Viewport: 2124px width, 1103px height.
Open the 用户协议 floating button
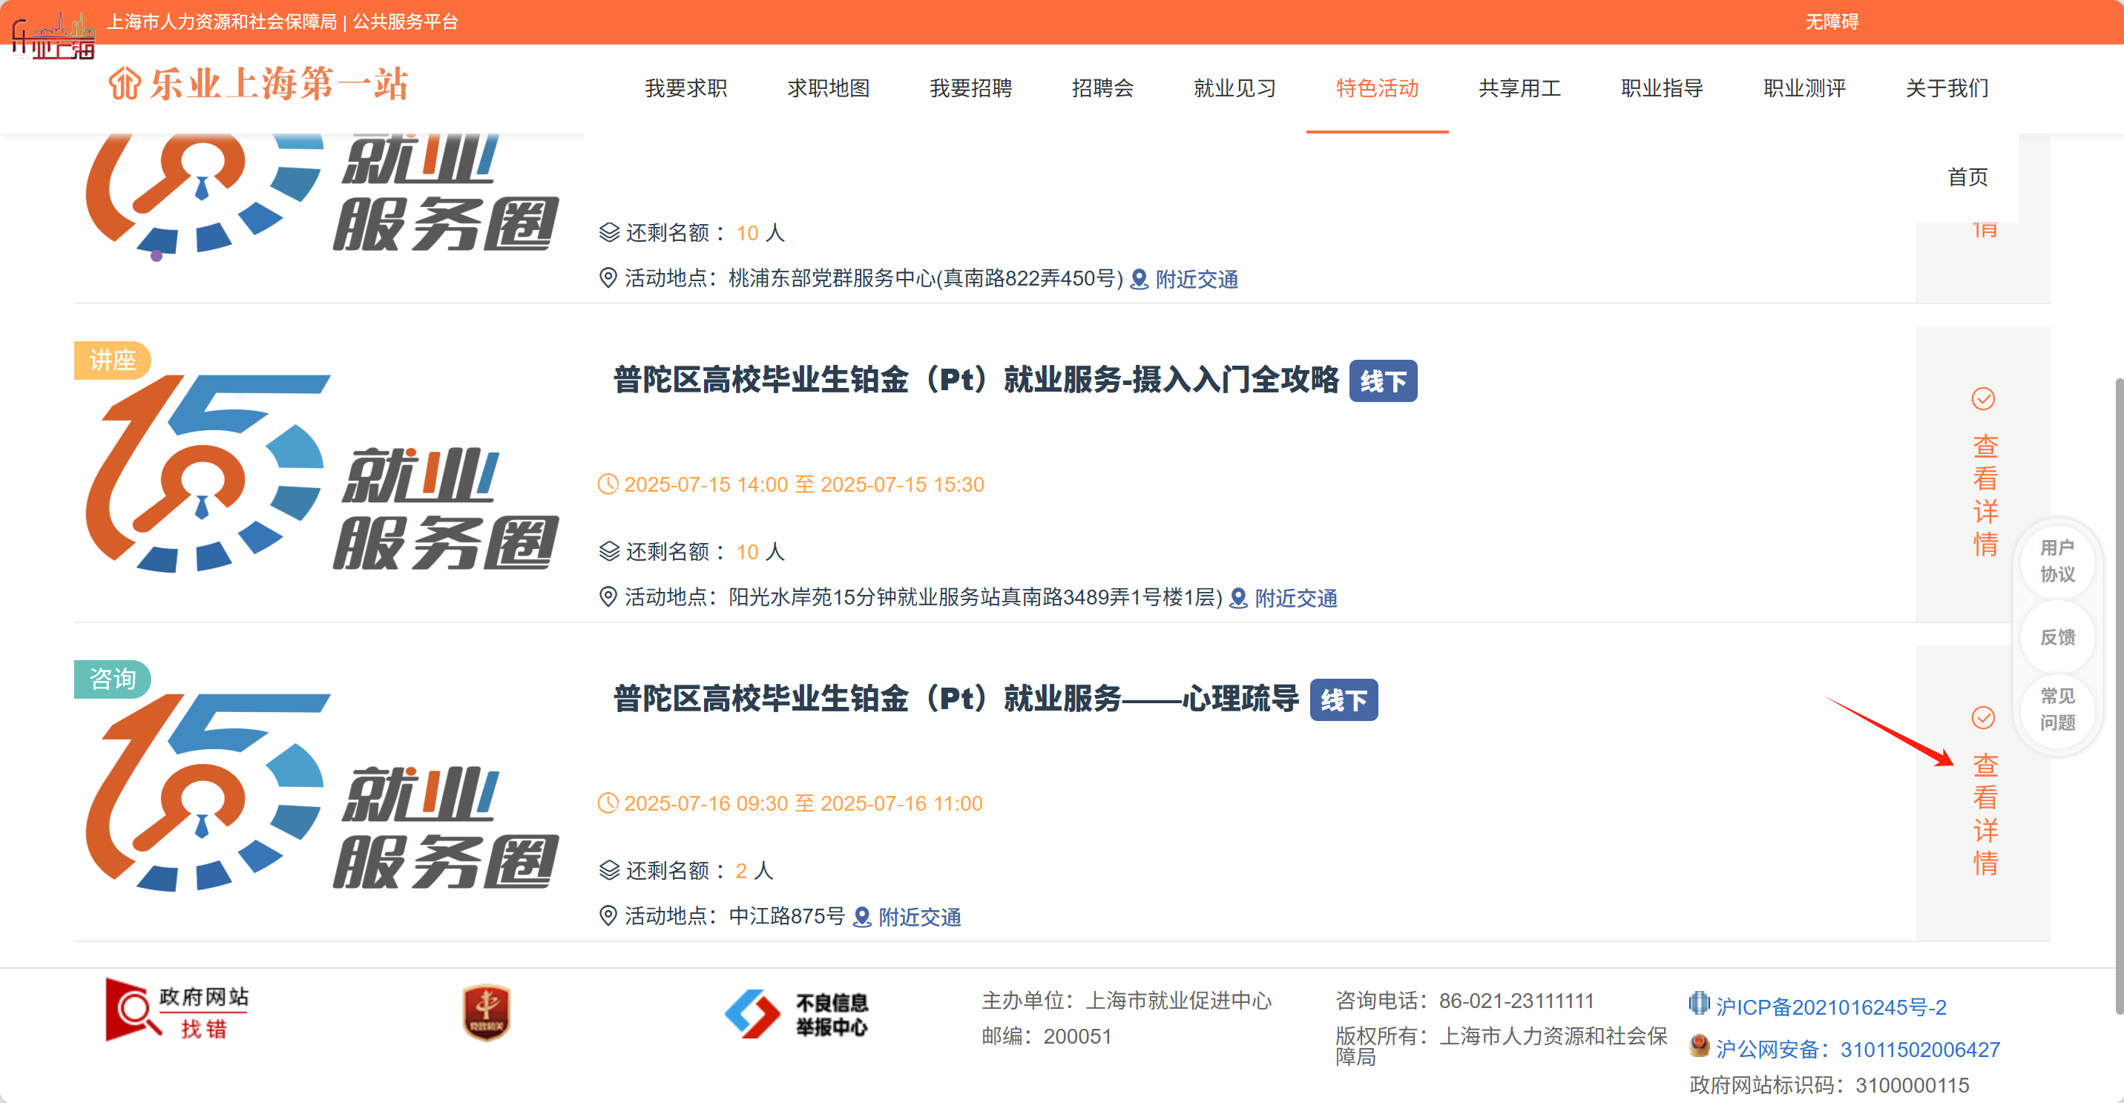tap(2056, 561)
